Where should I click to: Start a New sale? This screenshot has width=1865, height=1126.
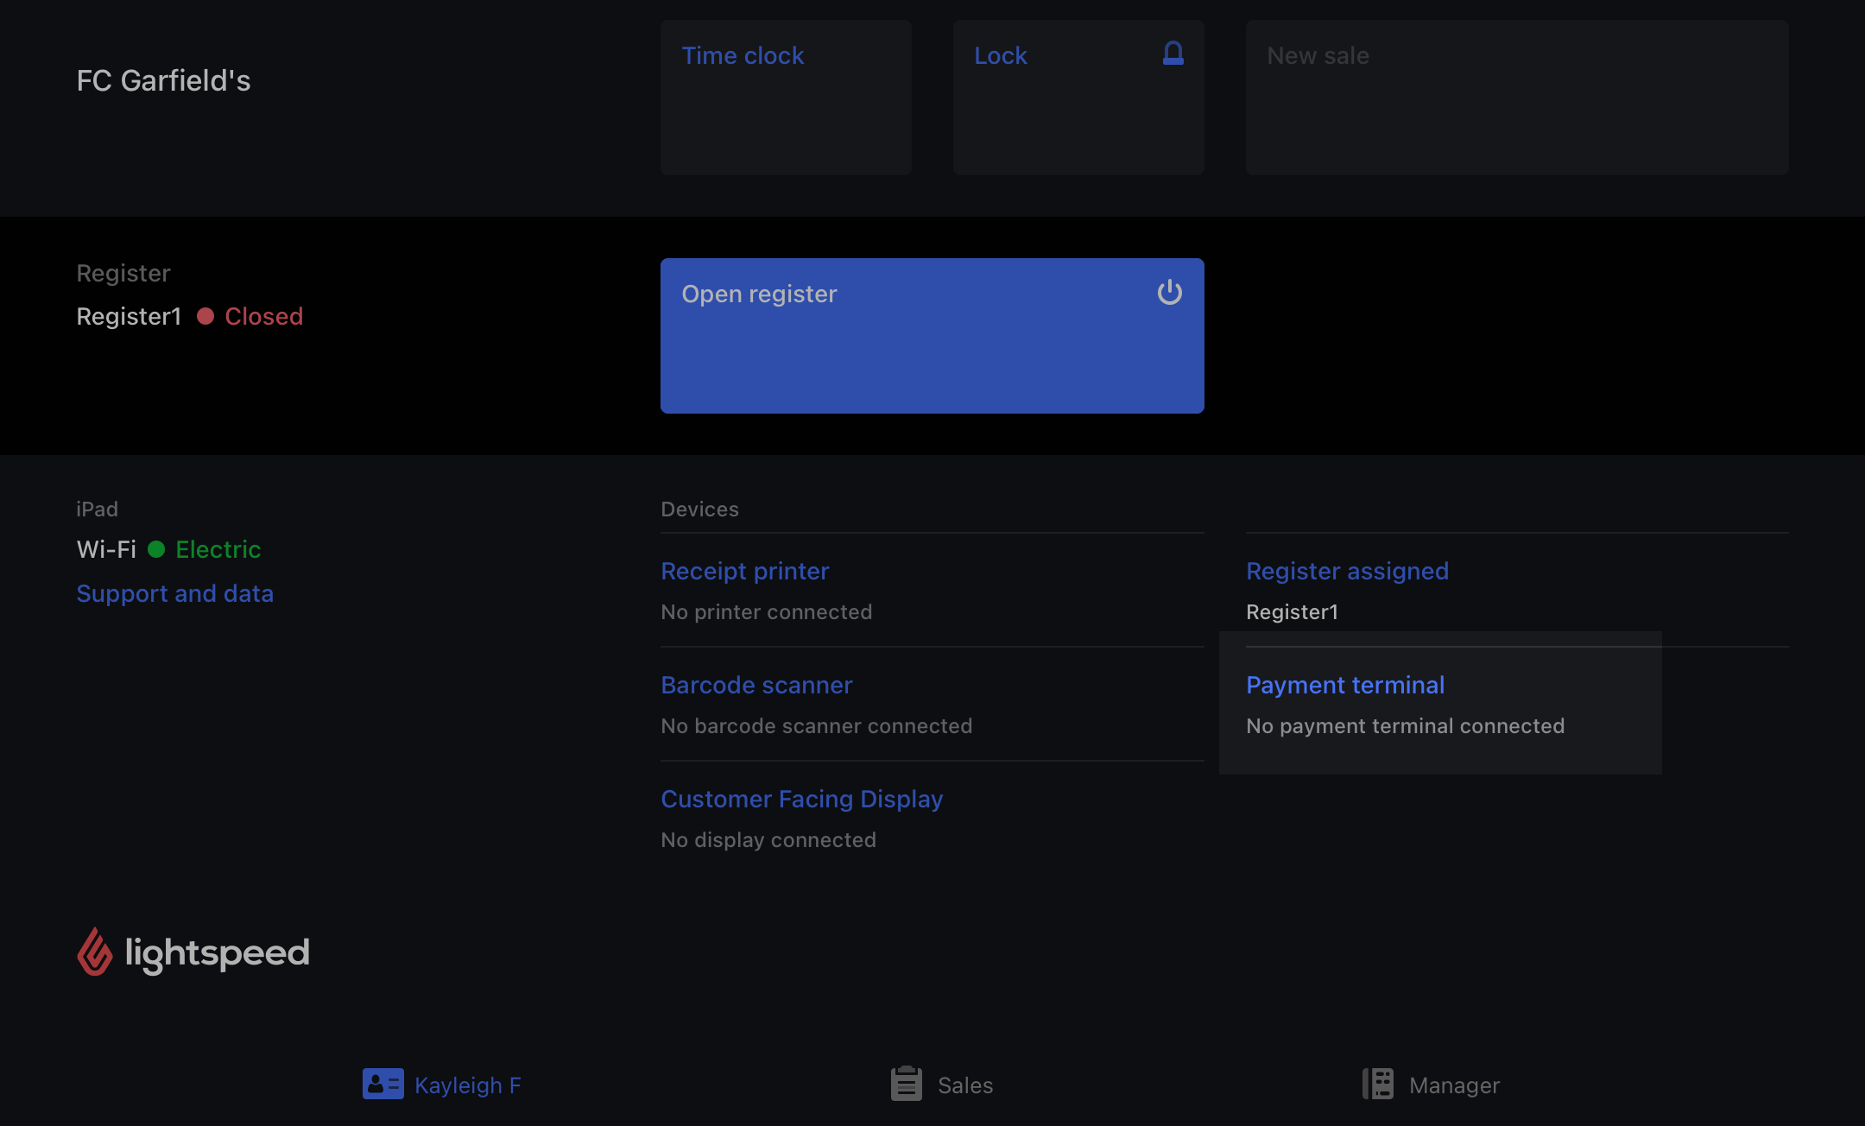pyautogui.click(x=1516, y=97)
